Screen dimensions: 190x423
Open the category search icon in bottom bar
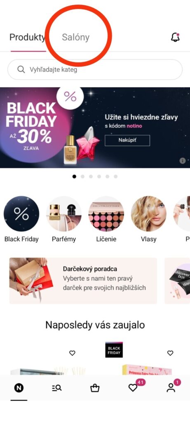[57, 388]
